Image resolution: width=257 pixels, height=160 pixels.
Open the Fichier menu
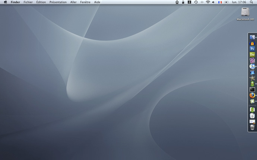point(28,2)
